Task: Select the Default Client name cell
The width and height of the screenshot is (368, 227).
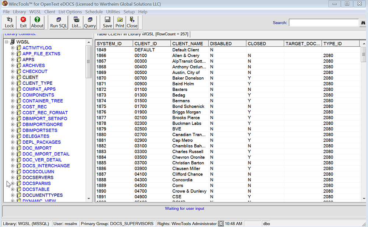Action: 190,50
